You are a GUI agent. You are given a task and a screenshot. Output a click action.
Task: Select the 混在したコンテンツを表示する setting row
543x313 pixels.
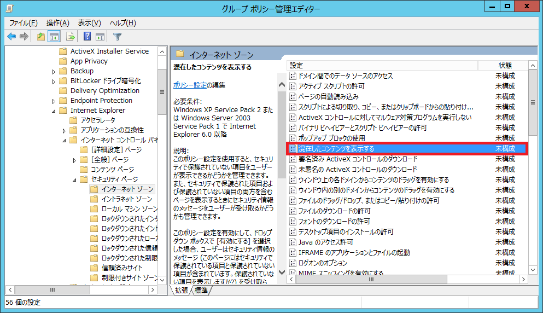pos(407,149)
